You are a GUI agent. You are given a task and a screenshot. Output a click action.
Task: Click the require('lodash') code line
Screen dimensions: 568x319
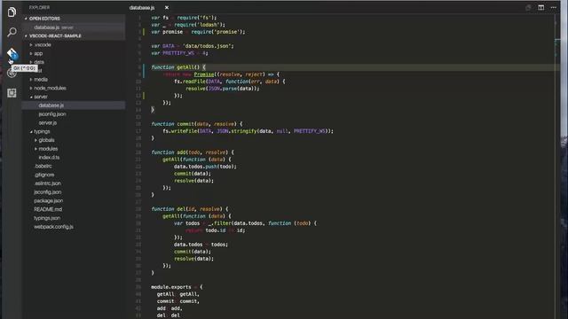tap(188, 25)
